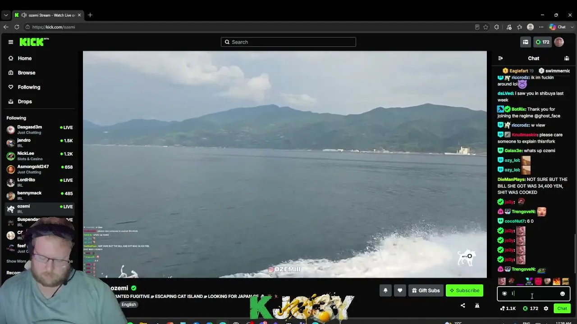The image size is (577, 324).
Task: Bookmark this page with star icon
Action: pos(485,27)
